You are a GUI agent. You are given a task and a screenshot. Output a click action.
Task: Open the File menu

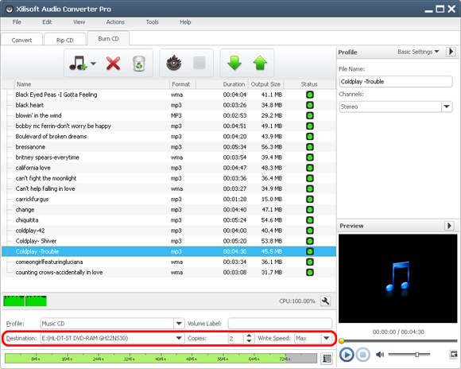[x=17, y=22]
